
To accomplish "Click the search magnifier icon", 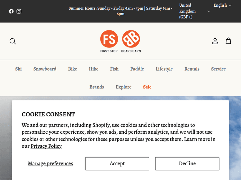I will [x=13, y=41].
